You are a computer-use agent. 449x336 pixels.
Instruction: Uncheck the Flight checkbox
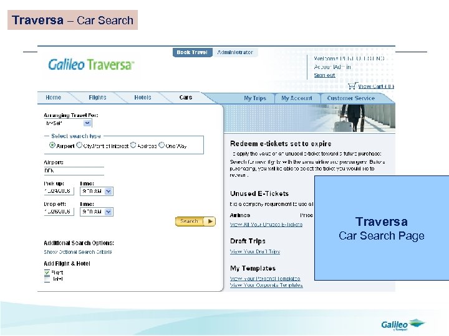click(47, 273)
